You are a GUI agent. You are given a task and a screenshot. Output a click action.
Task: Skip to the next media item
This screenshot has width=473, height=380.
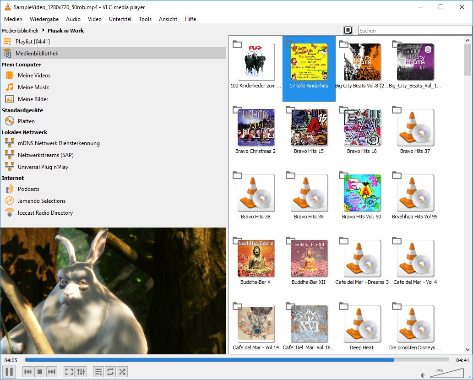(x=52, y=372)
